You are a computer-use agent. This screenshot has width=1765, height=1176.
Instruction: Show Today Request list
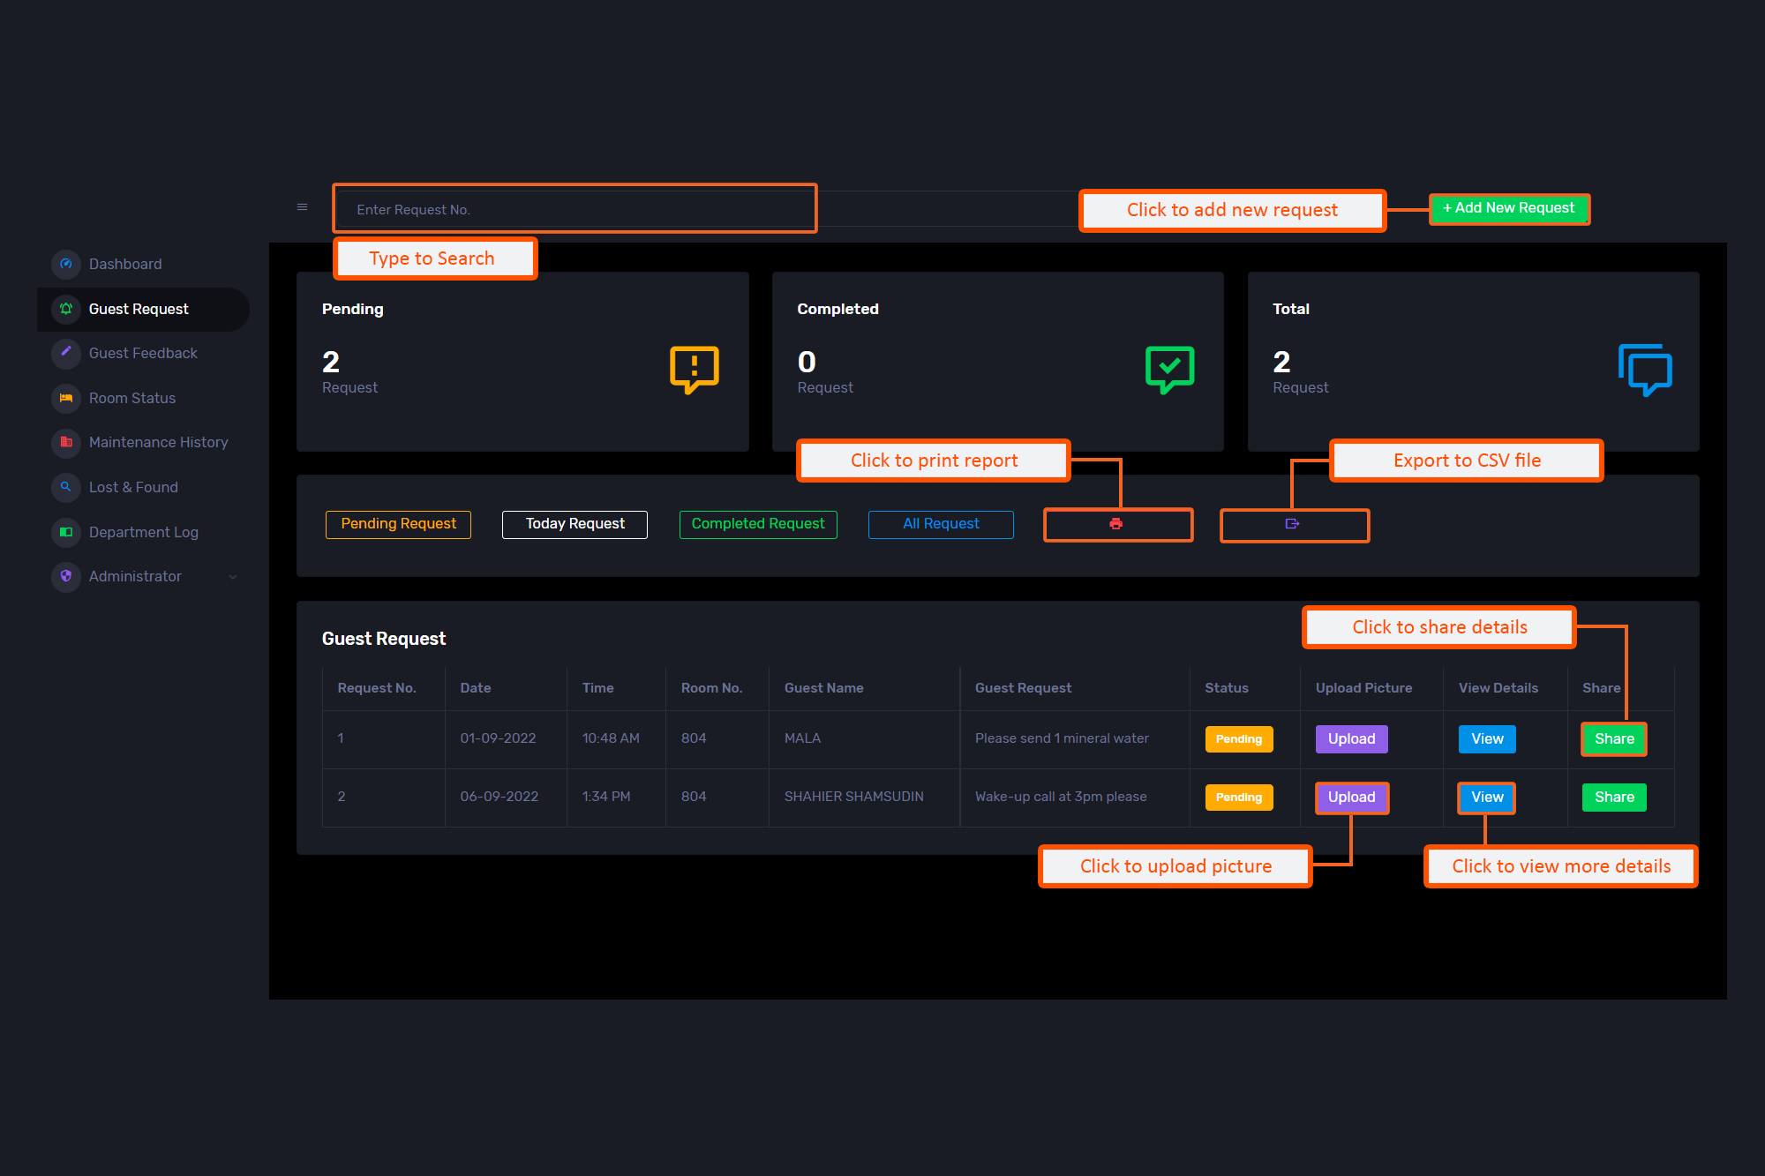(575, 524)
